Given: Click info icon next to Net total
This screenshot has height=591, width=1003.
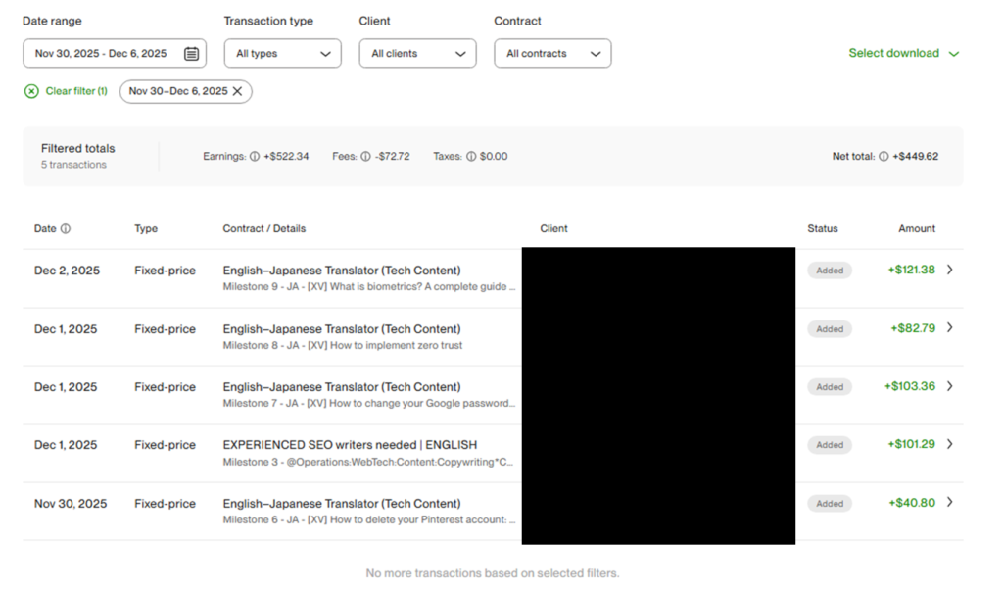Looking at the screenshot, I should pos(884,157).
